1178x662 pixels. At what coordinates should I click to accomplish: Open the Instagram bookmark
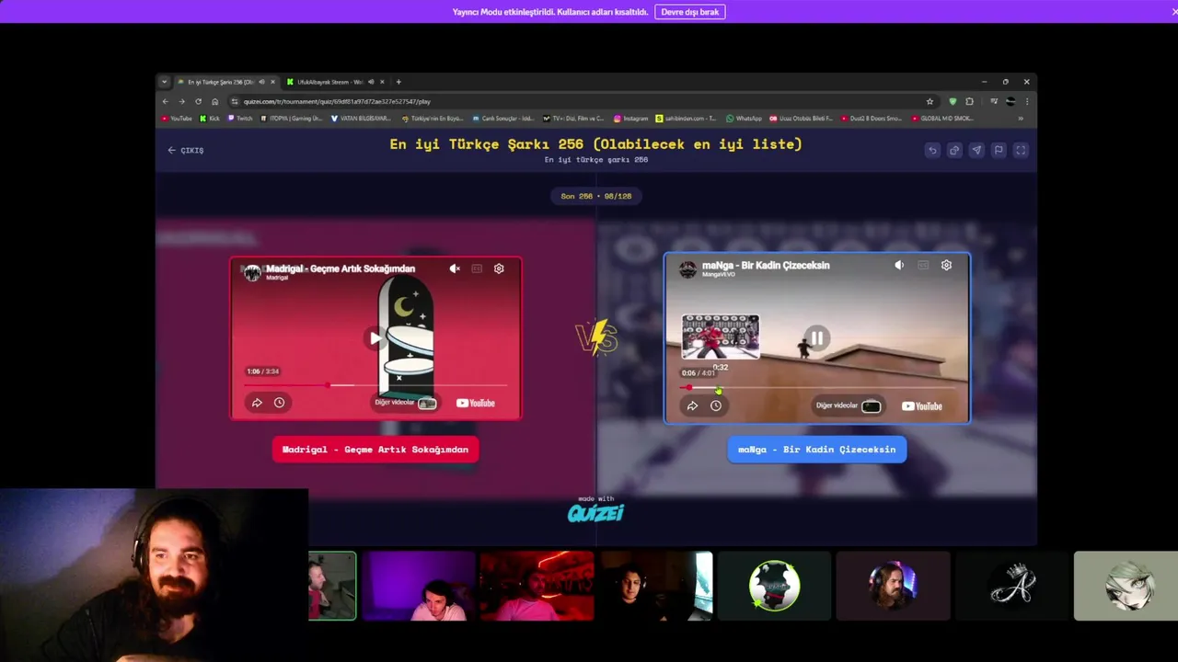[x=631, y=119]
